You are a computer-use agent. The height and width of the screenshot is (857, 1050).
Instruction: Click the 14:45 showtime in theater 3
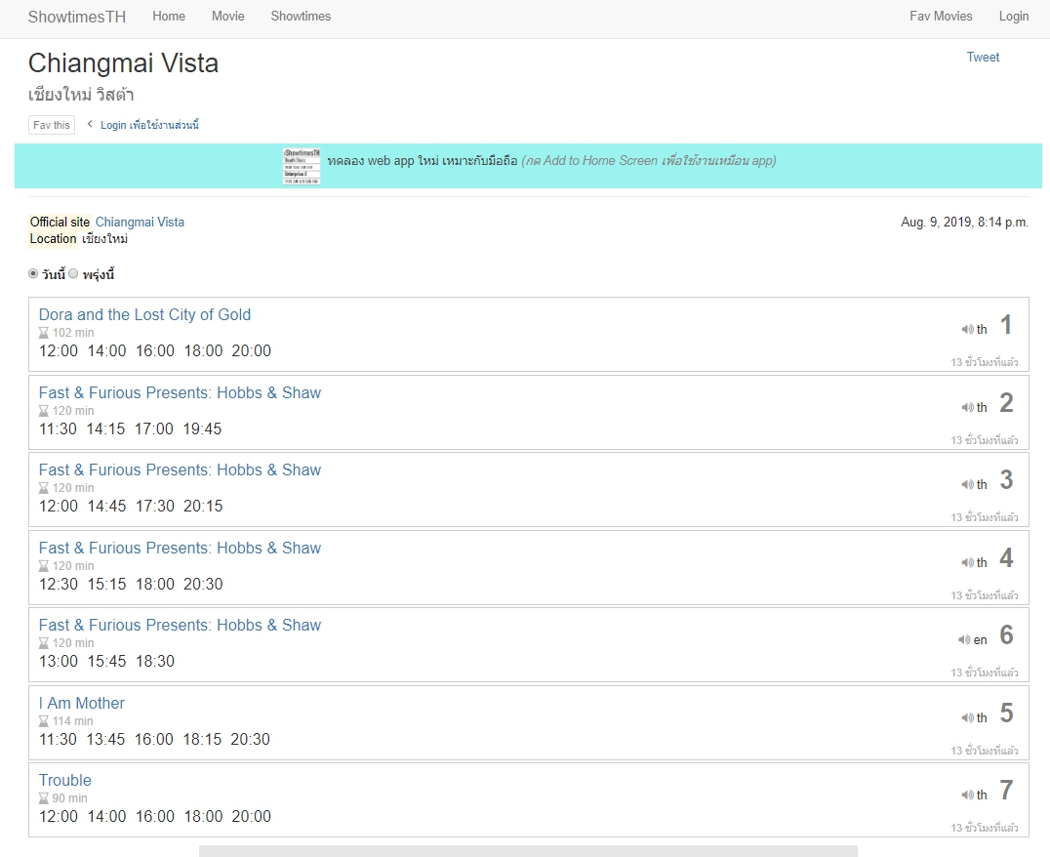(x=106, y=506)
